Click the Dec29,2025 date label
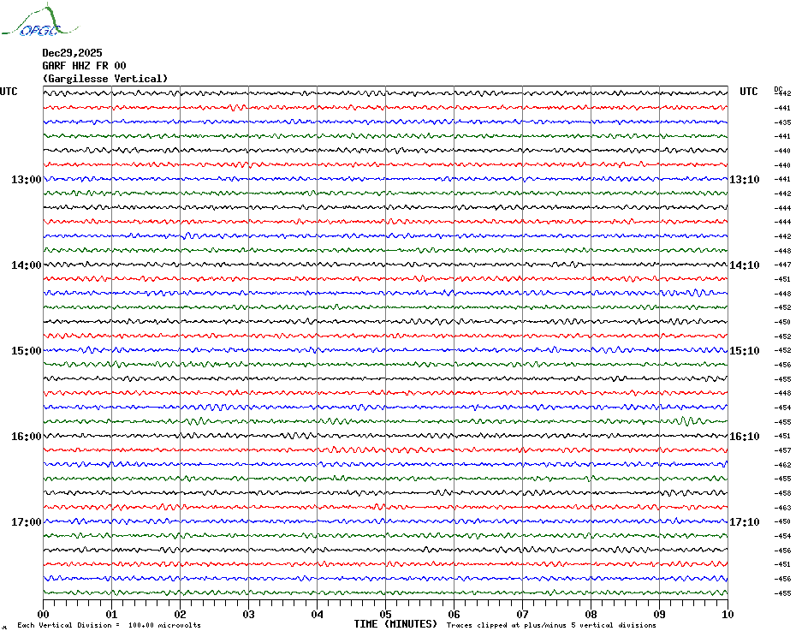Viewport: 796px width, 637px height. click(72, 53)
